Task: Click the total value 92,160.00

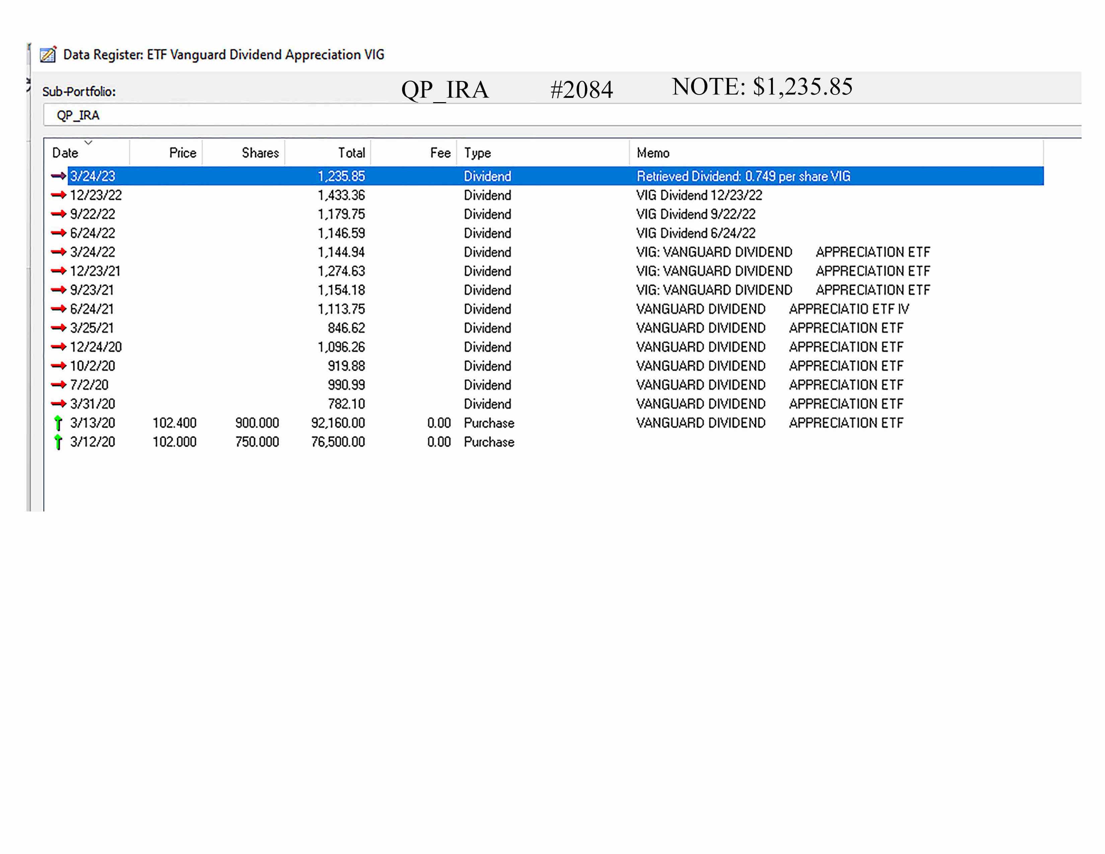Action: (338, 423)
